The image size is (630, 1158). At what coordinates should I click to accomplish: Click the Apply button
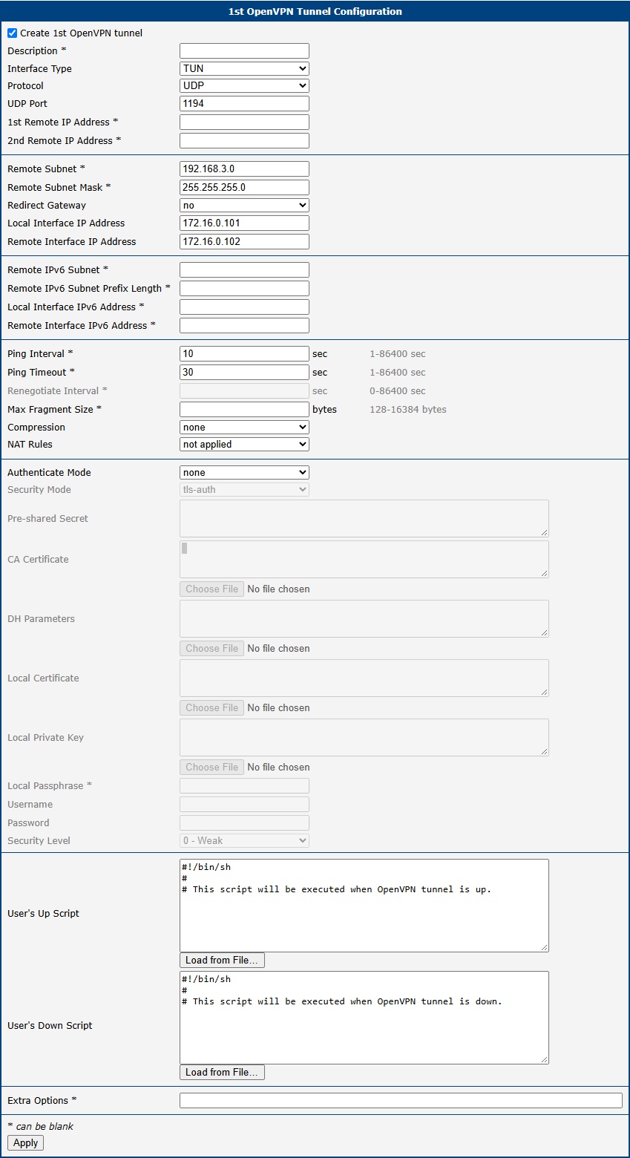tap(25, 1142)
